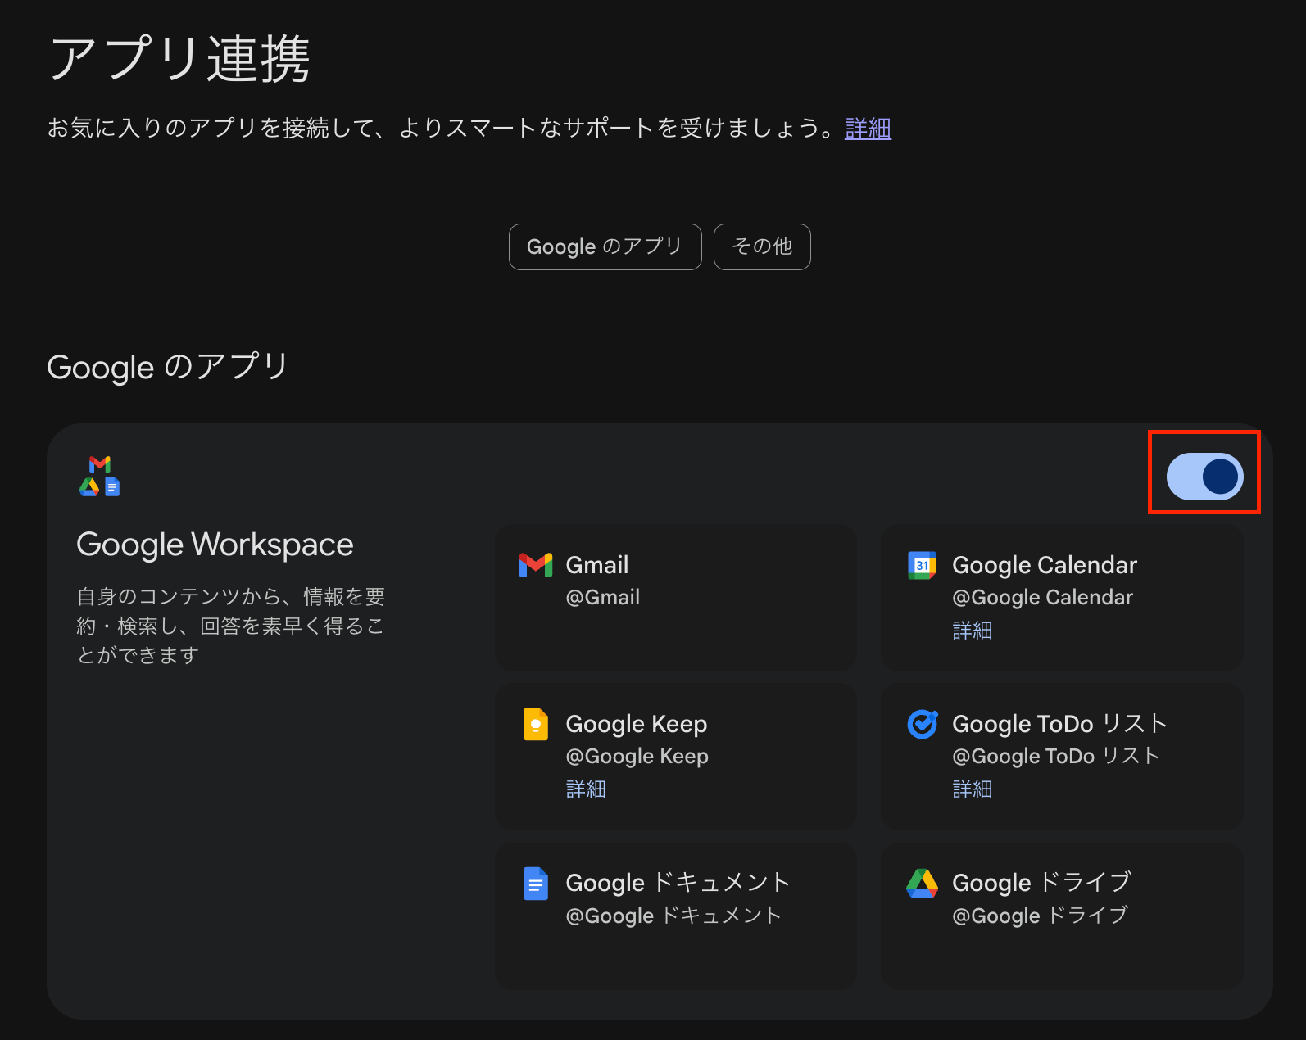Click the Google Calendar icon
The width and height of the screenshot is (1306, 1040).
click(x=922, y=565)
